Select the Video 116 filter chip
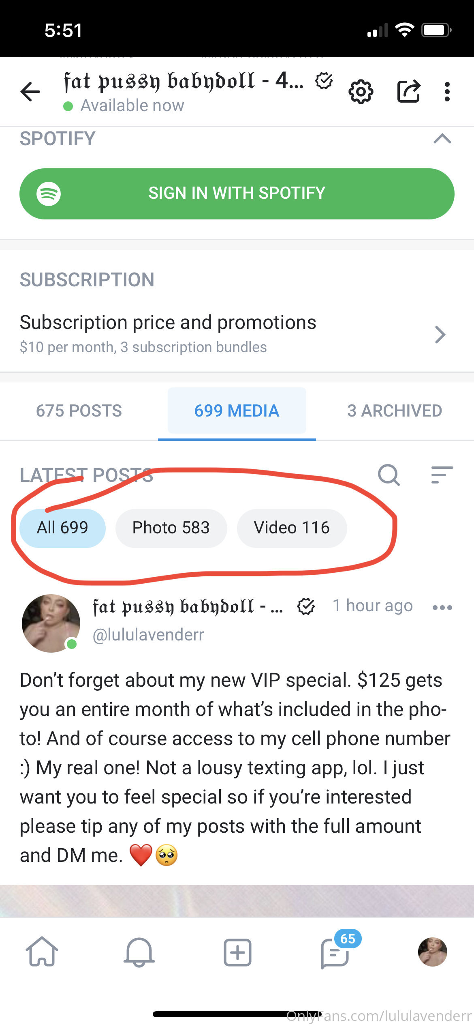Viewport: 474px width, 1027px height. point(292,528)
